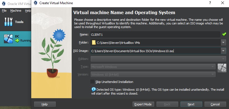Open Machine menu in VirtualBox Manager
229x109 pixels.
coord(16,11)
